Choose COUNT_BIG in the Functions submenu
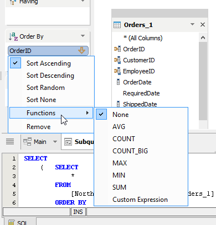 point(130,151)
